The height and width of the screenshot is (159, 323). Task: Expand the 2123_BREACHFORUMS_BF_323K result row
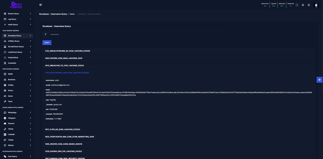pos(179,51)
